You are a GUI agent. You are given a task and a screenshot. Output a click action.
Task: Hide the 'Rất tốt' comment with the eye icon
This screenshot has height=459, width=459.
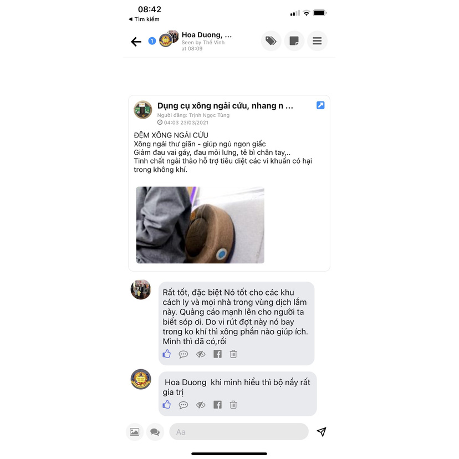coord(201,354)
